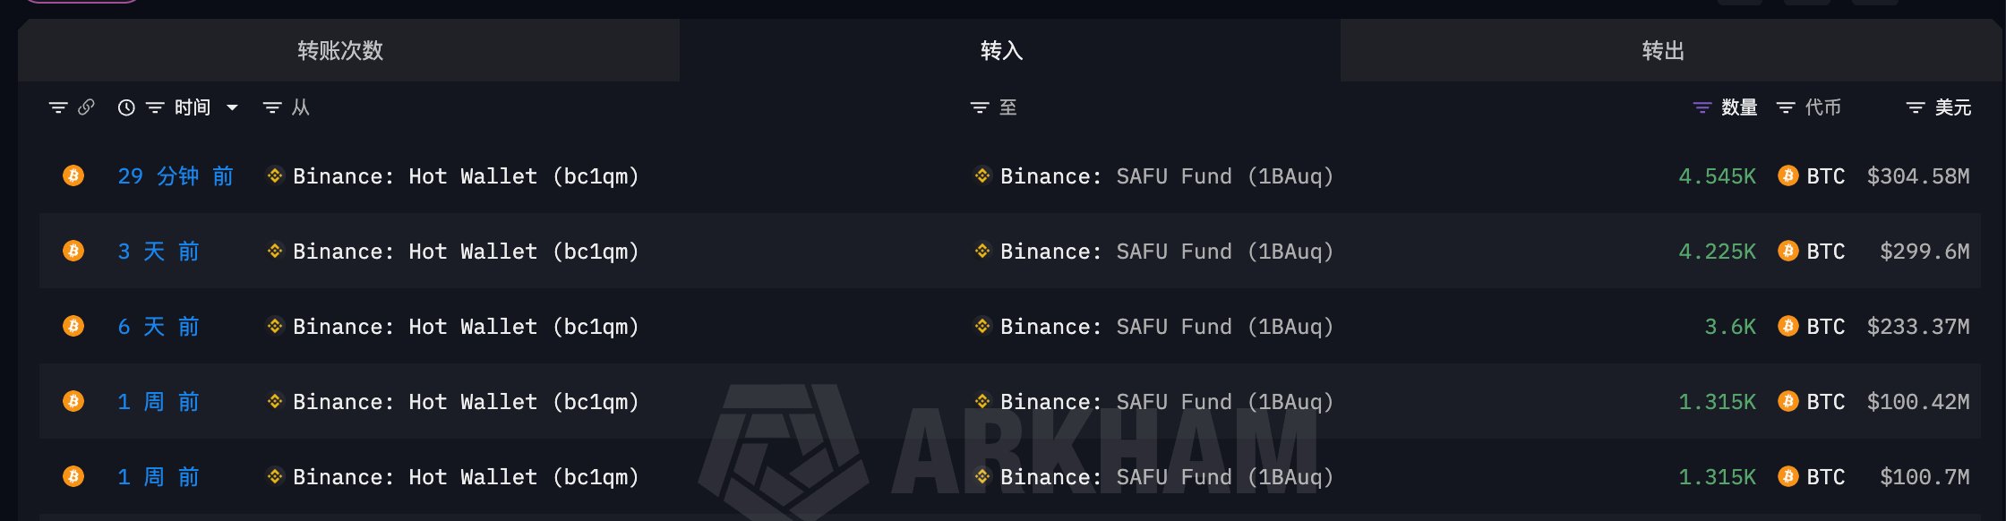Click the active purple 数量 filter icon
Viewport: 2006px width, 521px height.
click(x=1702, y=107)
